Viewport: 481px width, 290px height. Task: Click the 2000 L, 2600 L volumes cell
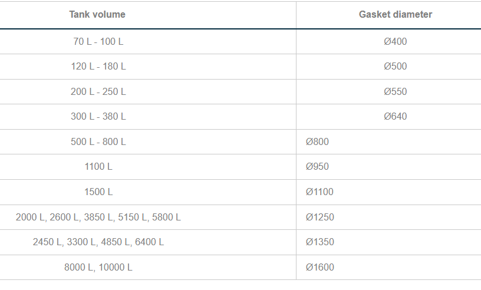tap(98, 218)
